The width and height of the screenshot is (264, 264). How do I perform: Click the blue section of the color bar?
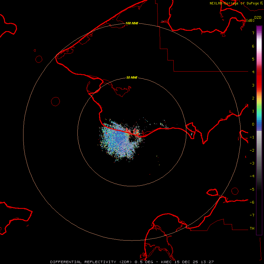coord(259,126)
